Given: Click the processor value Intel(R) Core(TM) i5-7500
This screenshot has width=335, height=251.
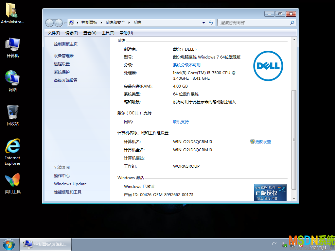Looking at the screenshot, I should [x=204, y=75].
